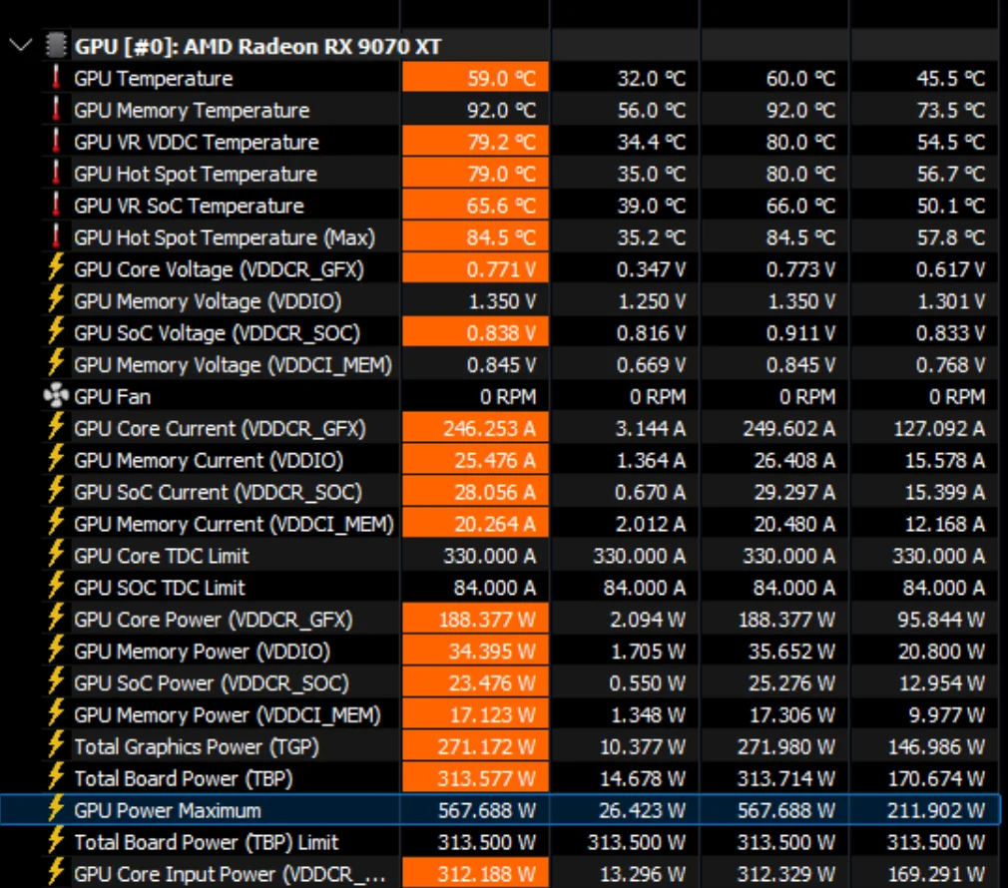
Task: Click the 79.2 °C current VR VDDC temperature value
Action: pos(502,142)
